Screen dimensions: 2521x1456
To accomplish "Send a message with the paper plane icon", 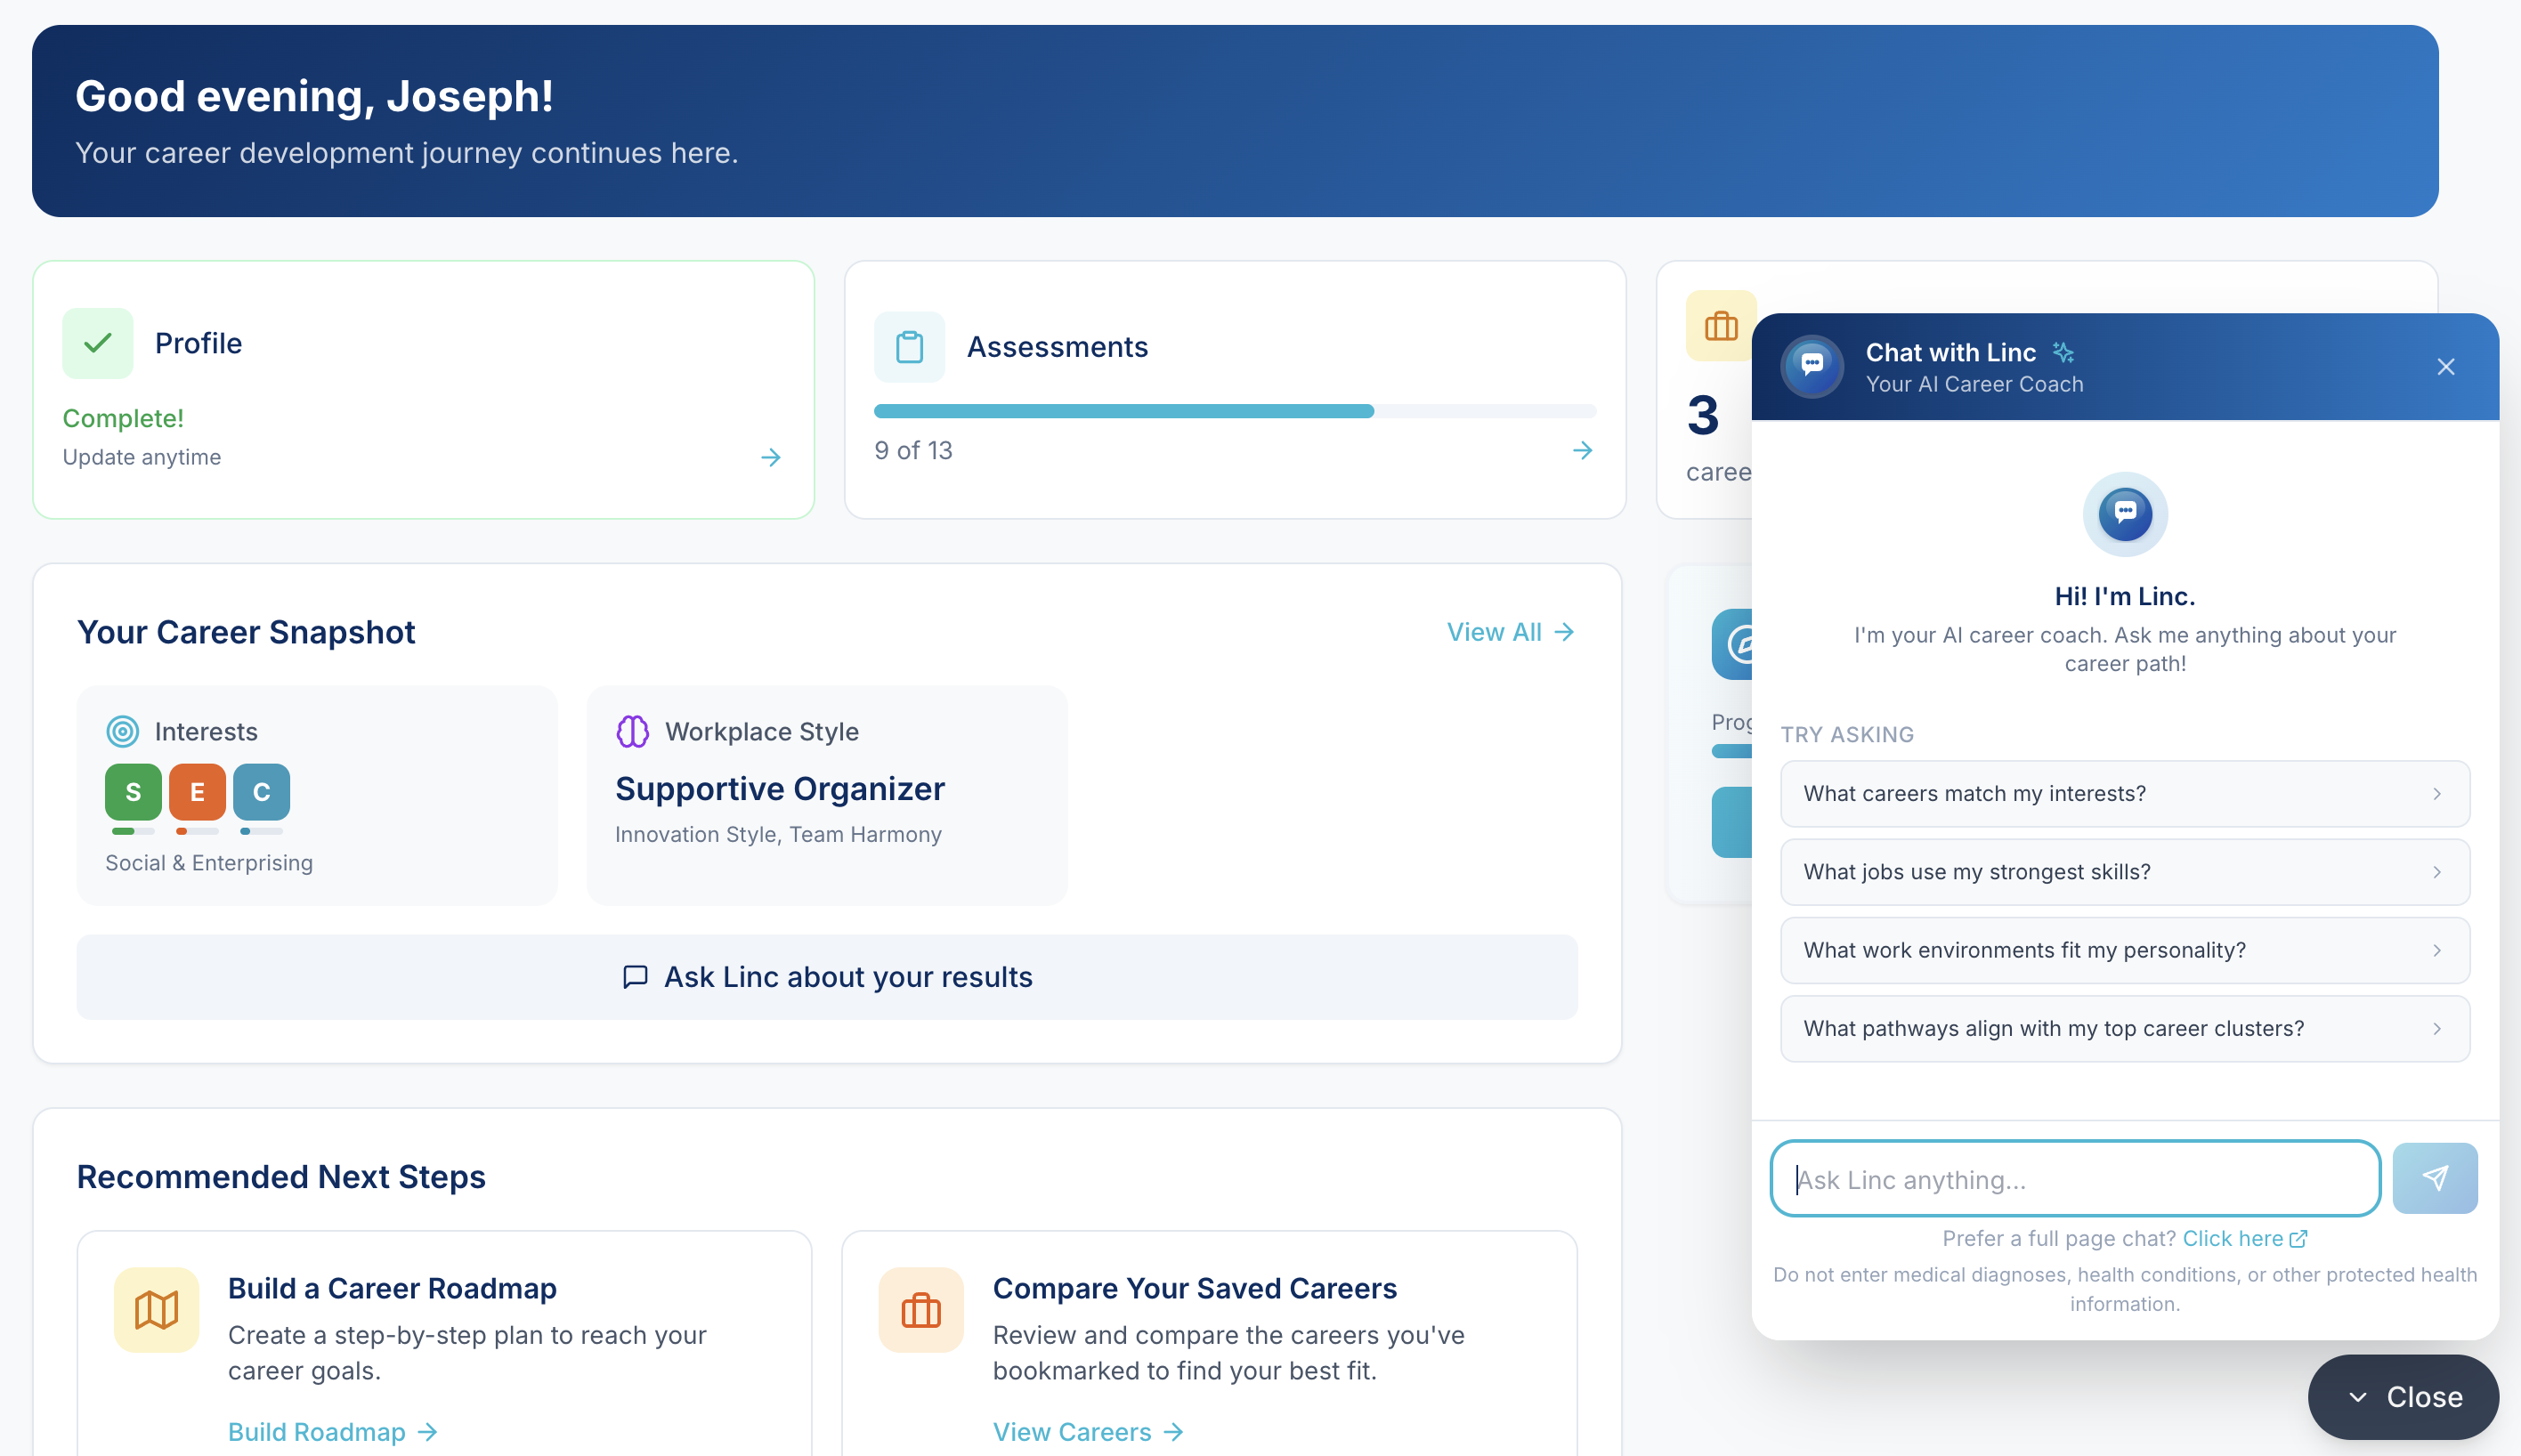I will click(2435, 1178).
